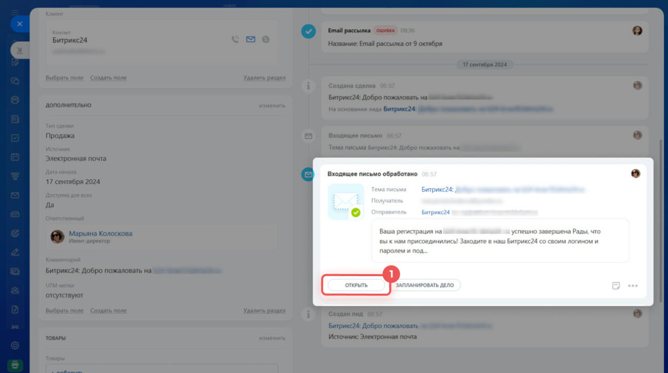Screen dimensions: 668x373
Task: Click the author avatar on processed email card
Action: (635, 173)
